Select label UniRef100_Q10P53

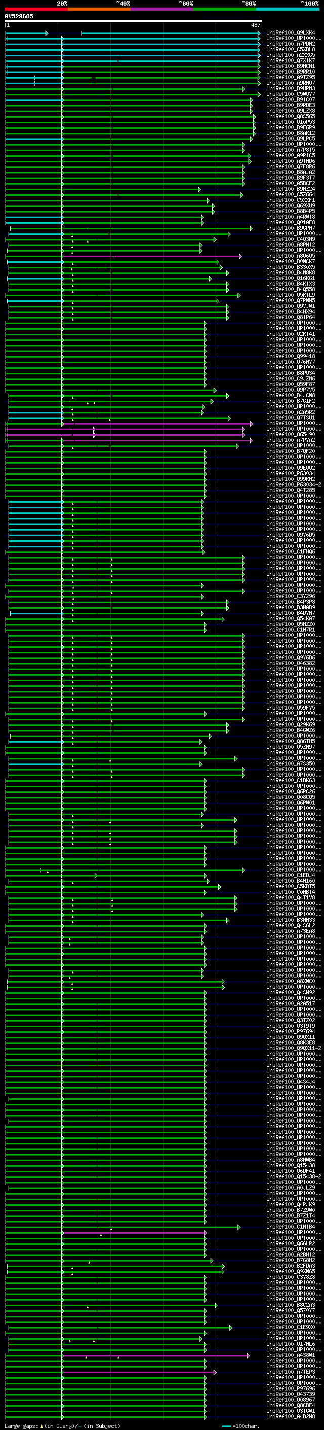pyautogui.click(x=291, y=122)
